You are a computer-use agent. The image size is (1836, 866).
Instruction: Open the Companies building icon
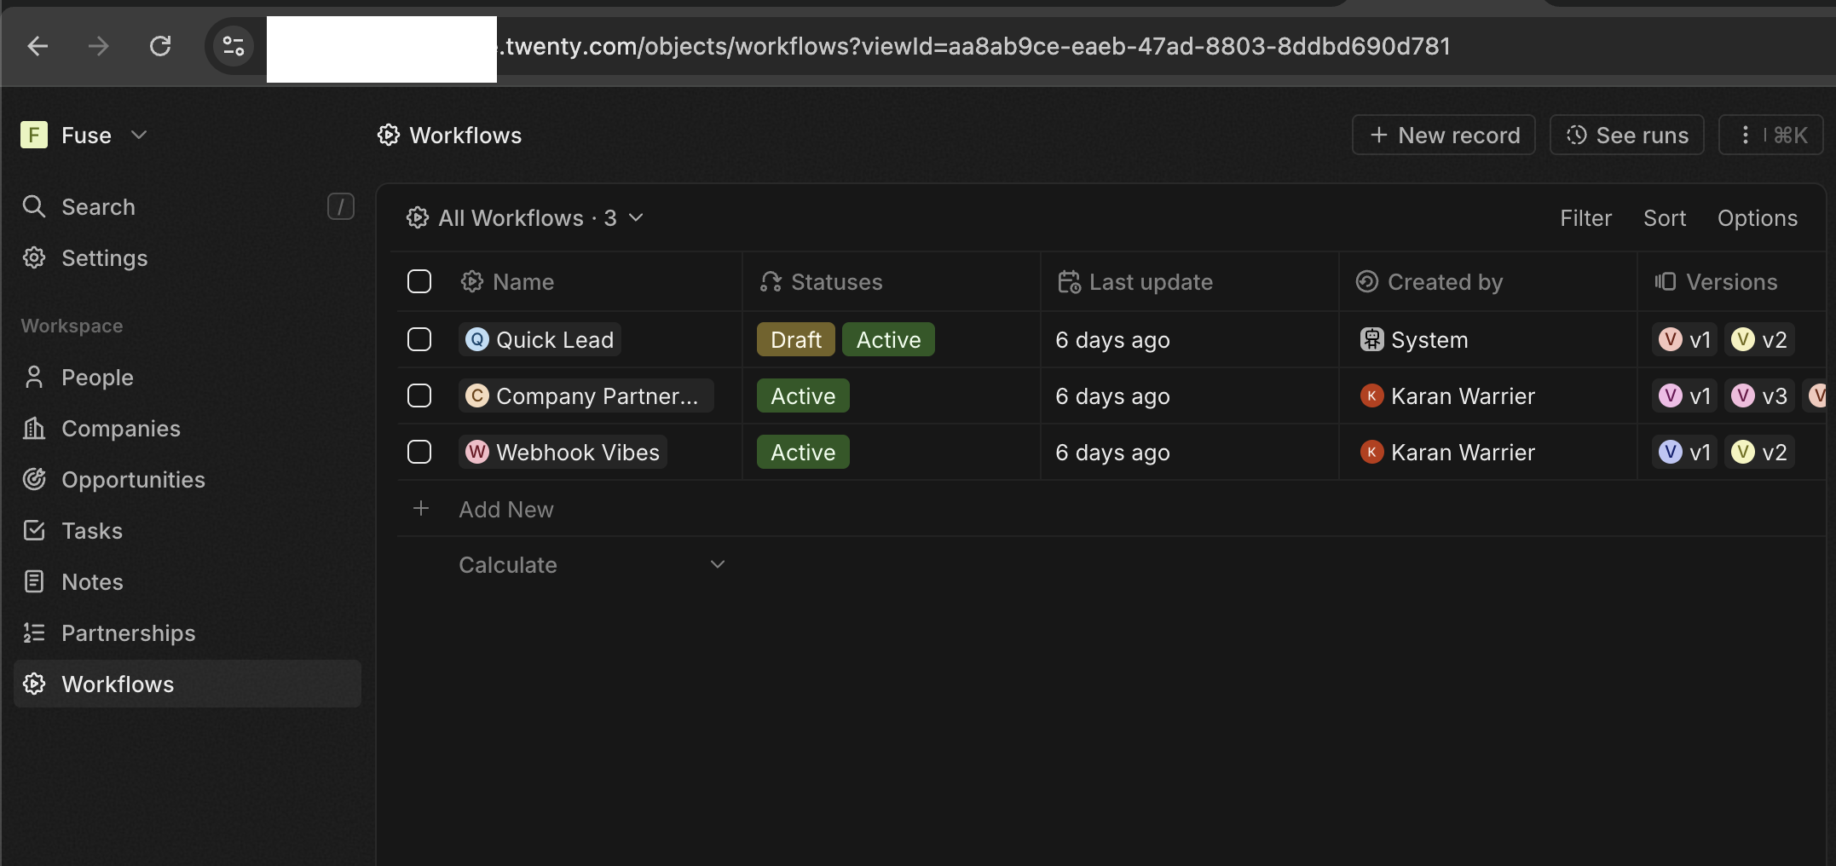34,429
